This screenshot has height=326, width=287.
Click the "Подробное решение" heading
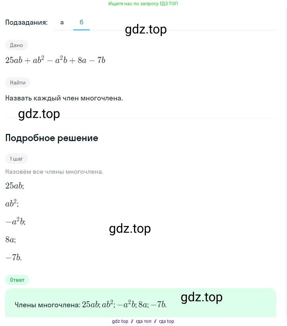[x=51, y=138]
